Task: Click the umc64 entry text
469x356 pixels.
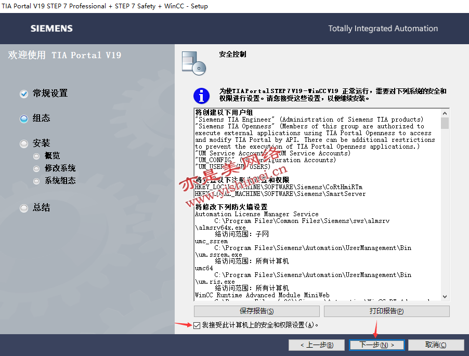Action: coord(204,268)
